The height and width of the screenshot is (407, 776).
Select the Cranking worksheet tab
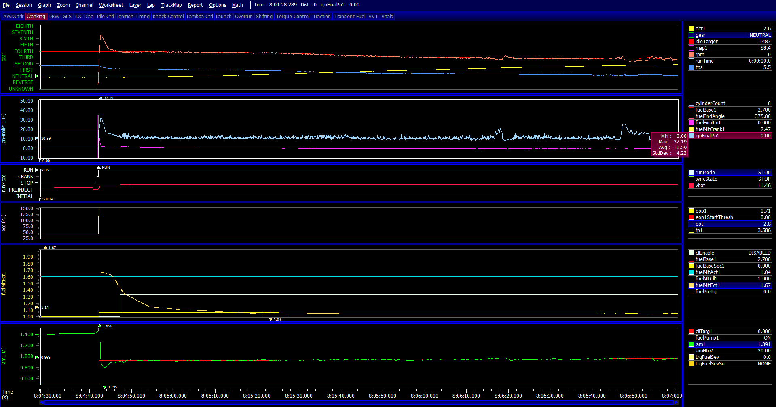point(36,17)
